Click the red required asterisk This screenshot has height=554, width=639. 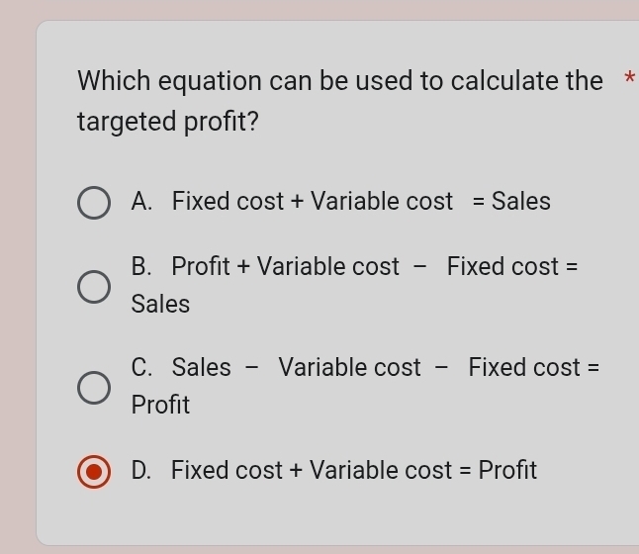pos(629,81)
